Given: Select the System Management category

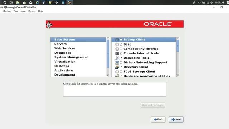Looking at the screenshot, I should tap(78, 57).
